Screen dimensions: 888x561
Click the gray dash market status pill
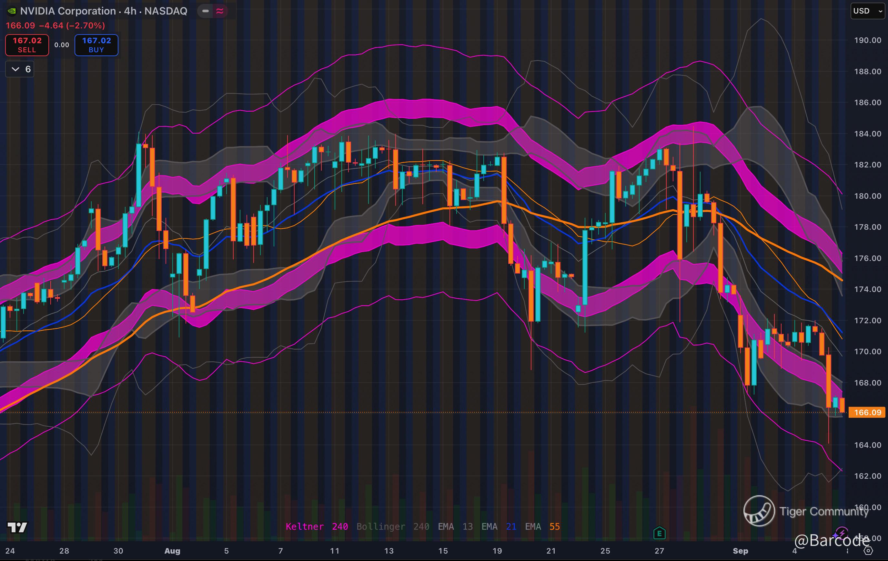point(206,11)
